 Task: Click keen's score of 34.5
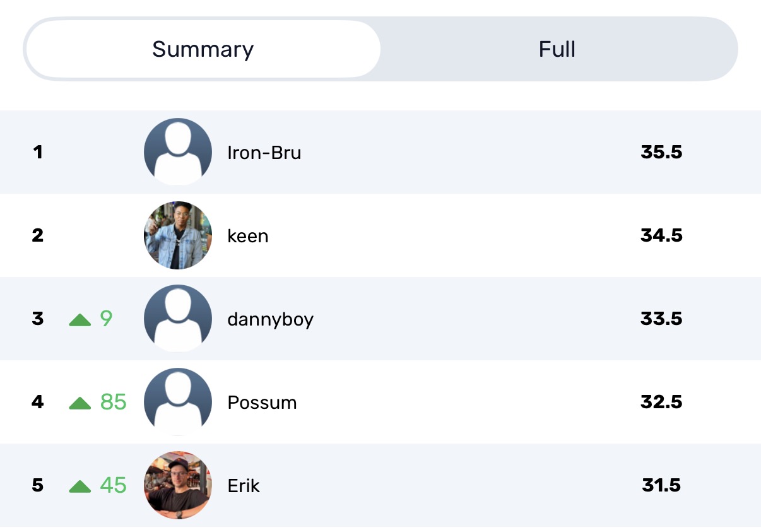click(661, 235)
